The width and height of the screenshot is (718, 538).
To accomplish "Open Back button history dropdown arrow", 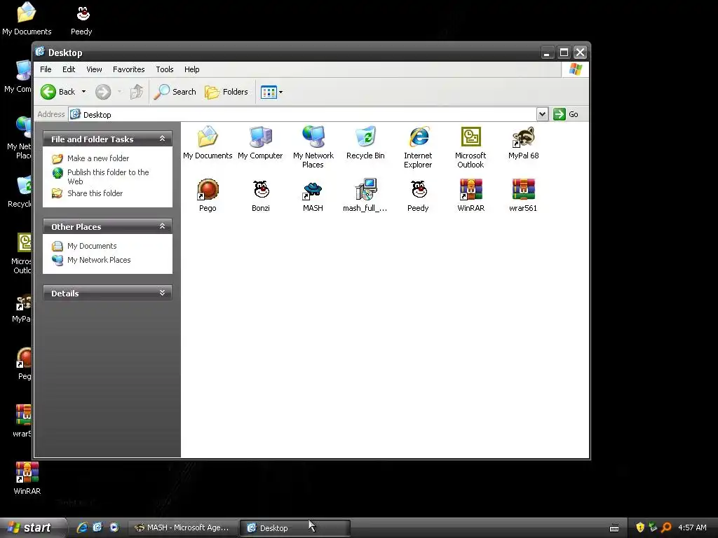I will click(x=84, y=92).
